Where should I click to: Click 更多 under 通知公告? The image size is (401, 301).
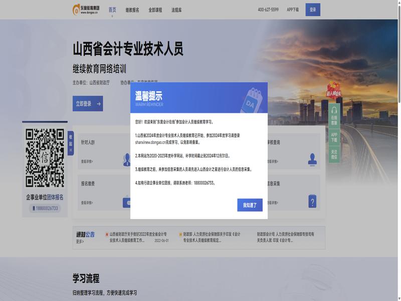coord(80,241)
